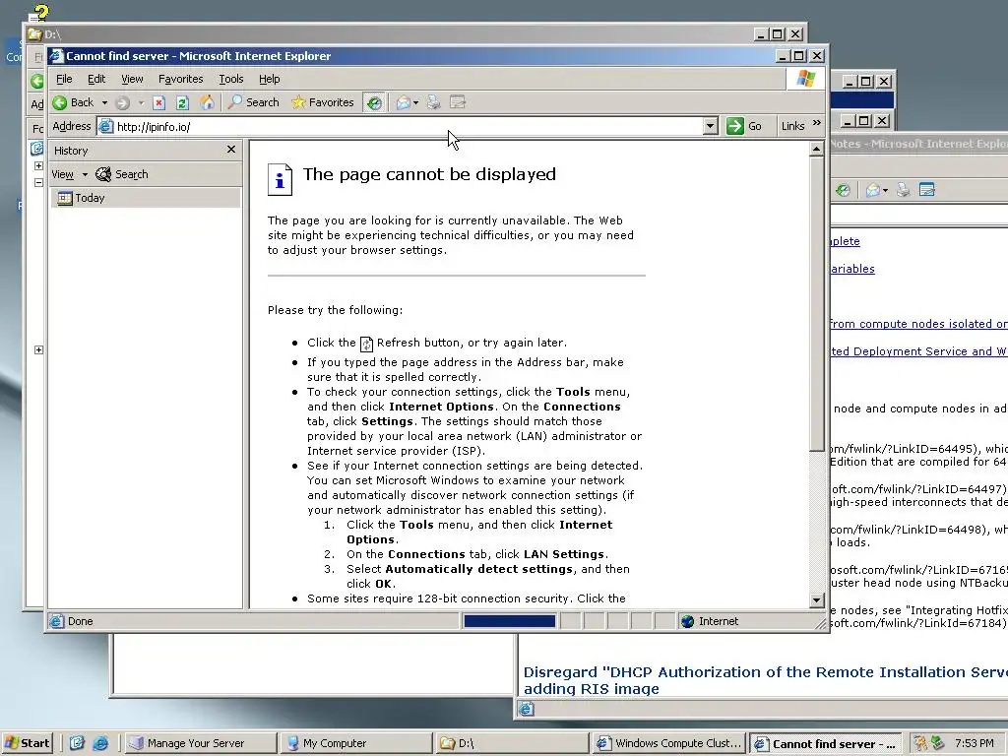The image size is (1008, 756).
Task: Click the vertical scrollbar thumb of error page
Action: pyautogui.click(x=816, y=303)
